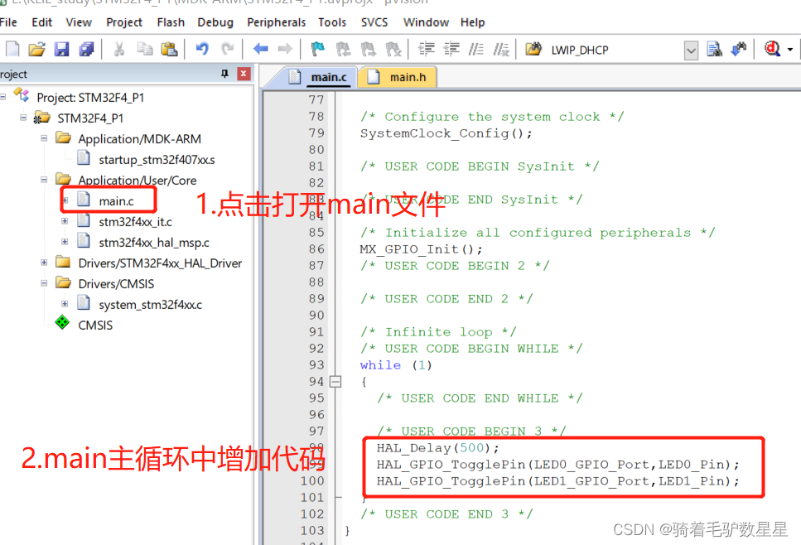The width and height of the screenshot is (801, 545).
Task: Open the Help menu
Action: [472, 22]
